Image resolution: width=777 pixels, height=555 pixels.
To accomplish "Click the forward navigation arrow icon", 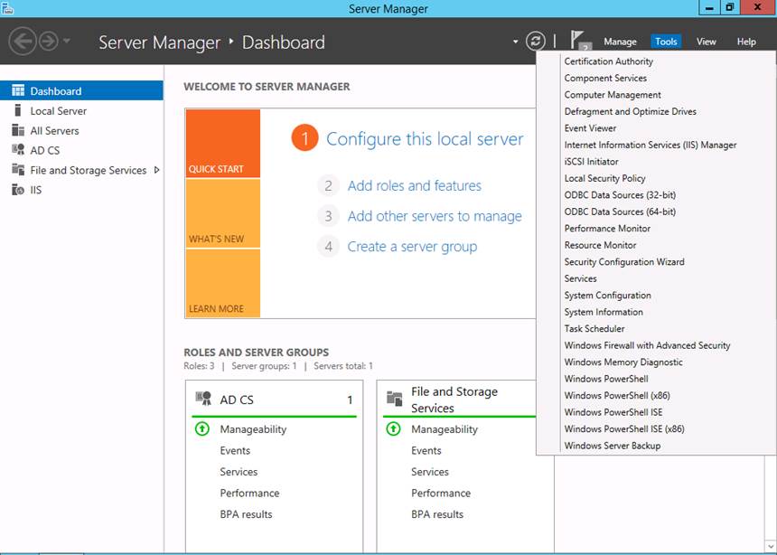I will click(x=48, y=41).
